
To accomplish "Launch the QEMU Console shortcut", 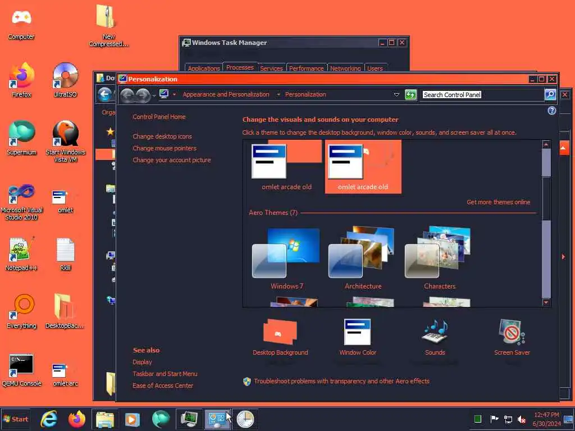I will pyautogui.click(x=21, y=370).
